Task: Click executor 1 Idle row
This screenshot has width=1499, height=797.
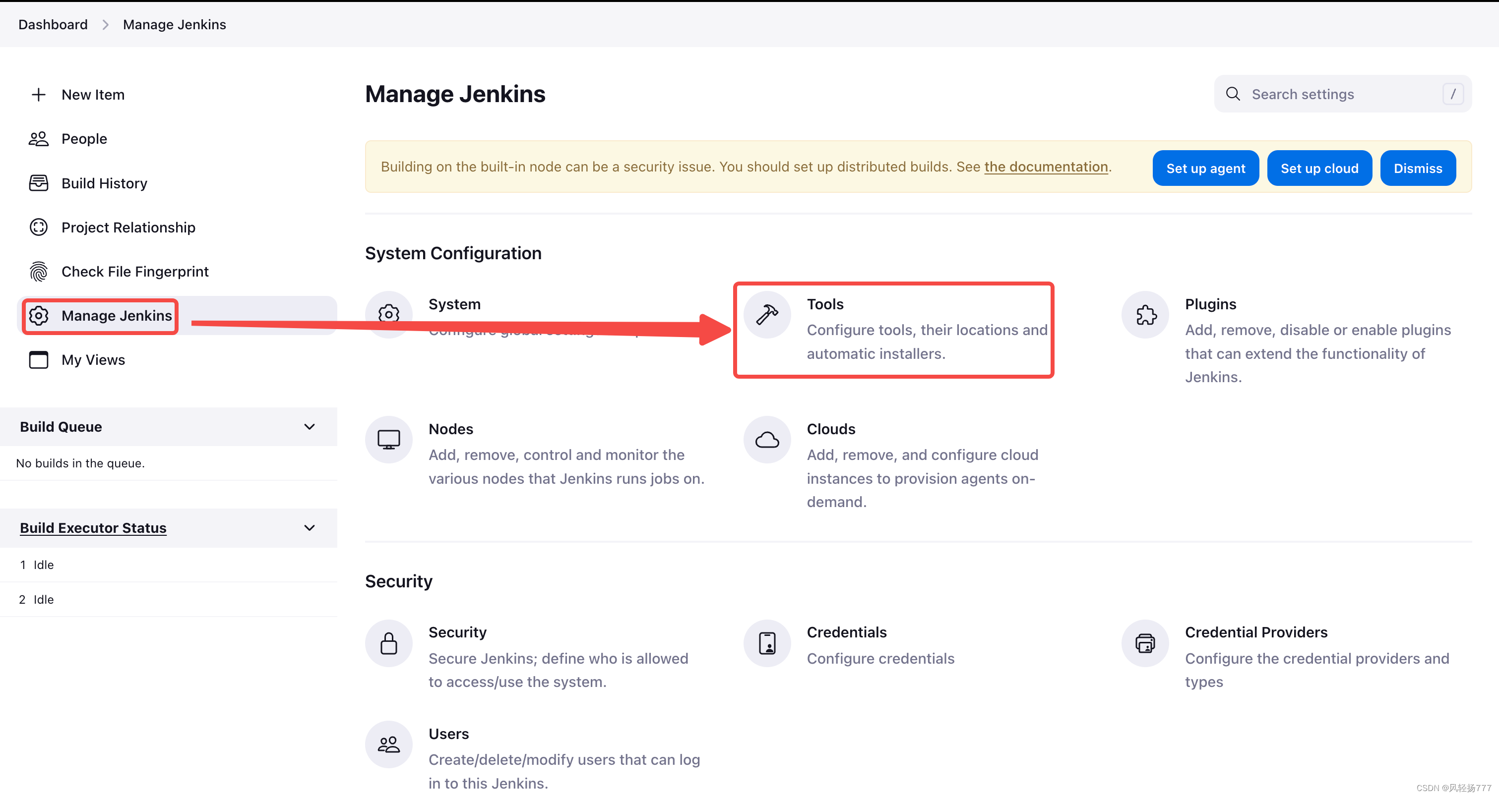Action: (169, 565)
